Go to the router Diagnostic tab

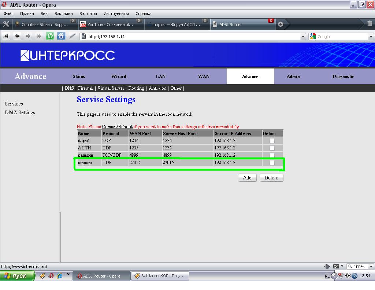343,77
